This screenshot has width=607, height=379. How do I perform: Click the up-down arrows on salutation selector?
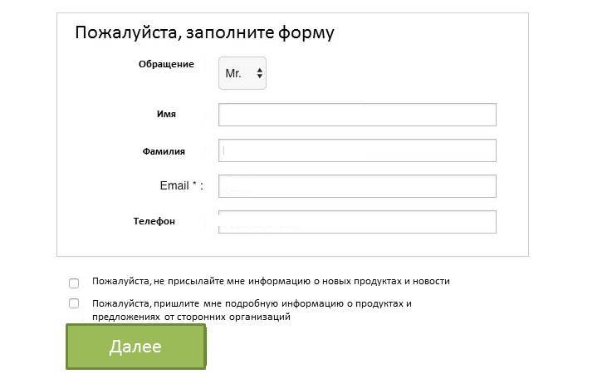[259, 74]
